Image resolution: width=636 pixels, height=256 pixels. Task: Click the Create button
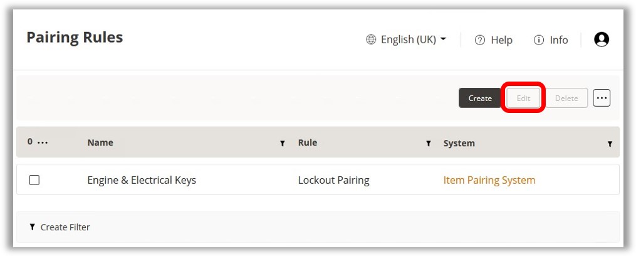(x=480, y=98)
